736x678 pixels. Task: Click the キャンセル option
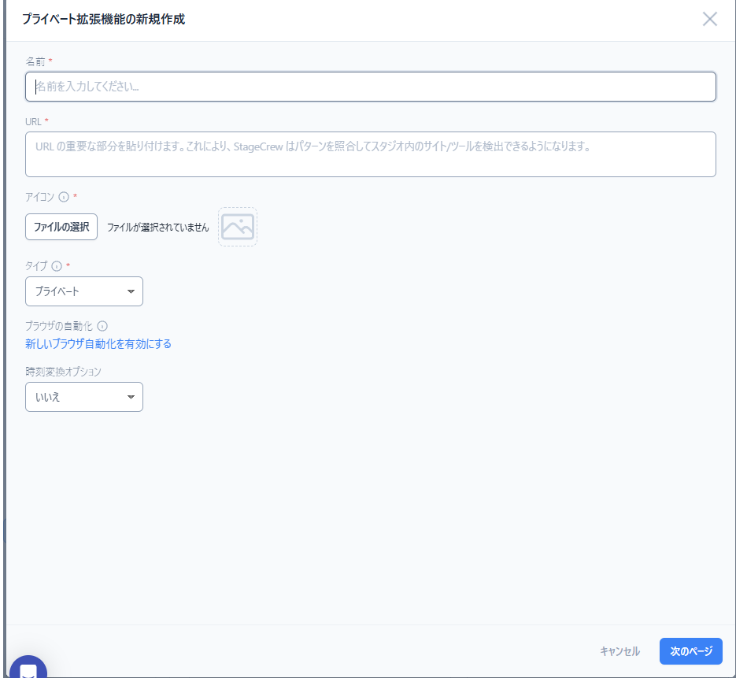click(619, 651)
